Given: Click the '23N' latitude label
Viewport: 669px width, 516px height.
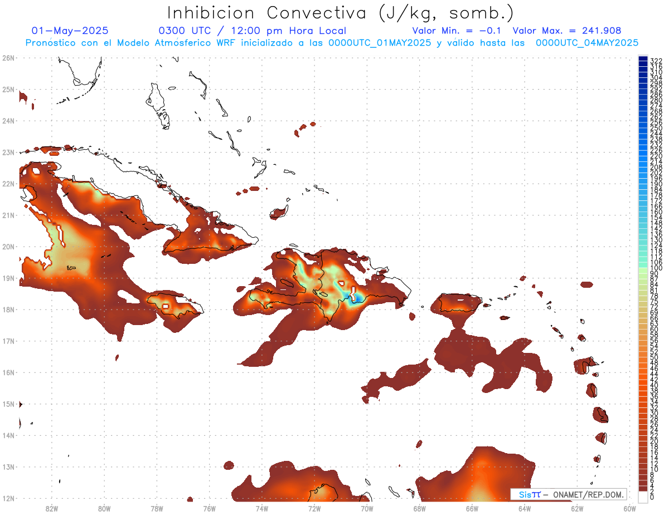Looking at the screenshot, I should [8, 152].
